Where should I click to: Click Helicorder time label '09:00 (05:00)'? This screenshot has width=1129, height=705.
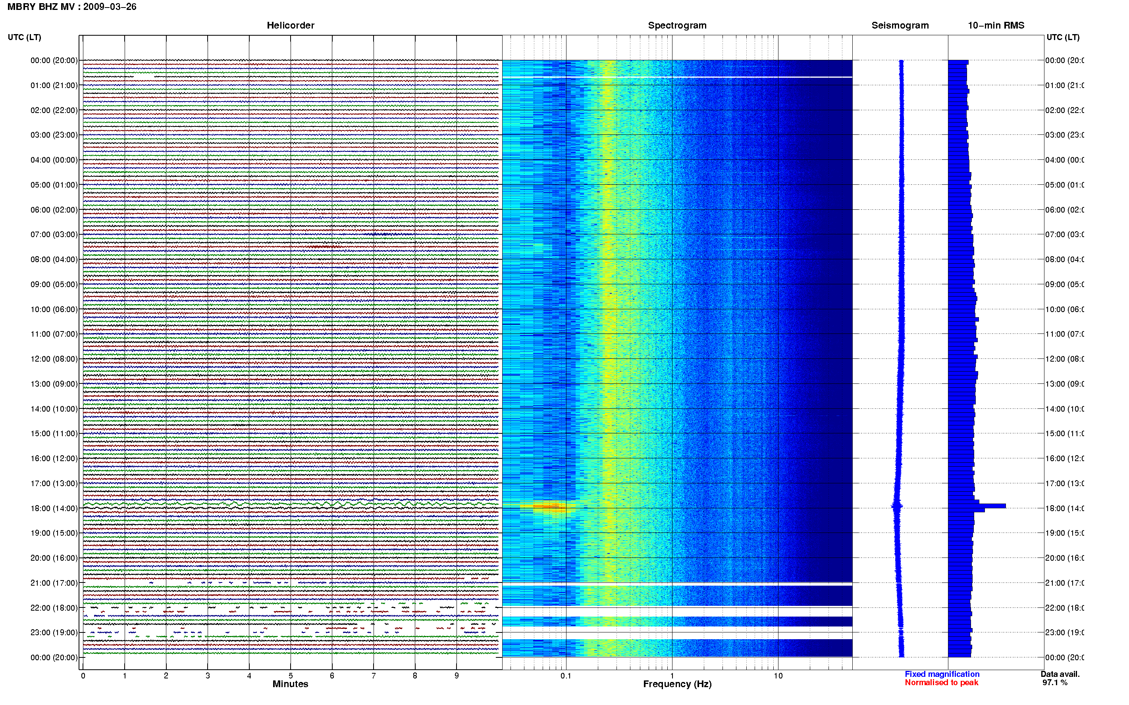pyautogui.click(x=54, y=284)
